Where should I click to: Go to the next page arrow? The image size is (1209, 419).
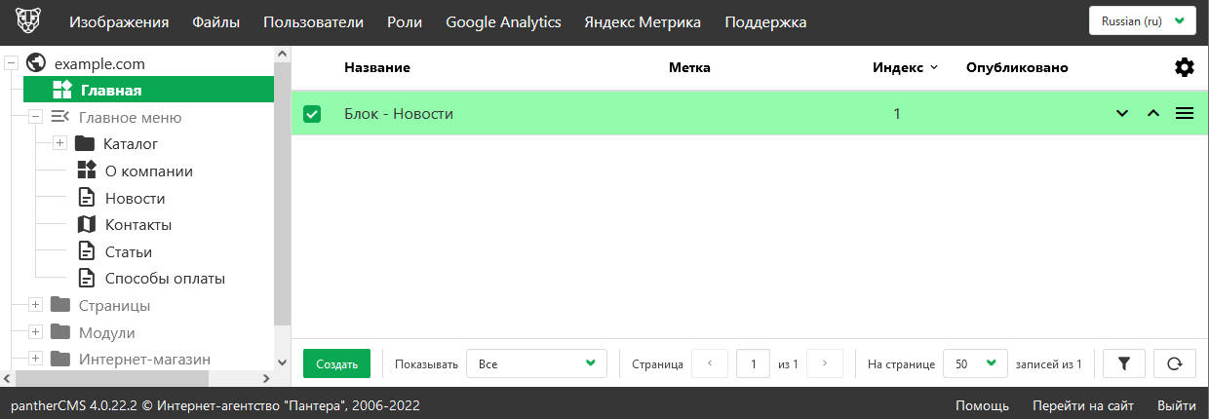coord(825,363)
